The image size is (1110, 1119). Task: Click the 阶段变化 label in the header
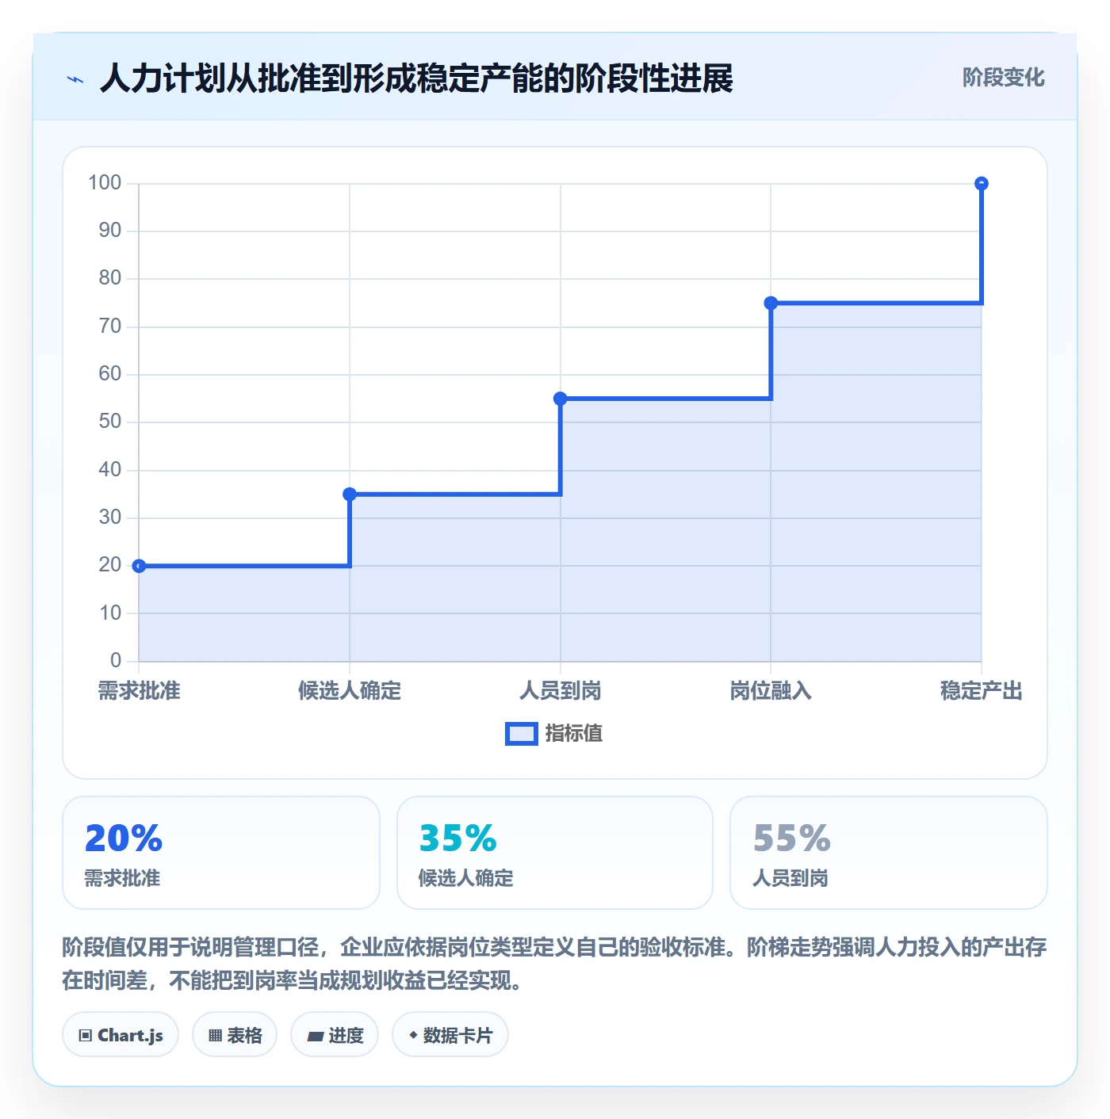(x=1003, y=78)
